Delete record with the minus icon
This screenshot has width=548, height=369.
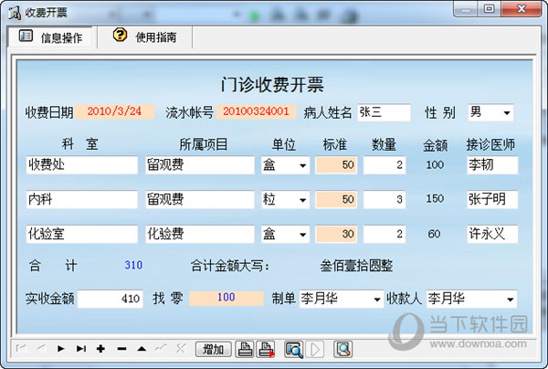[x=121, y=348]
